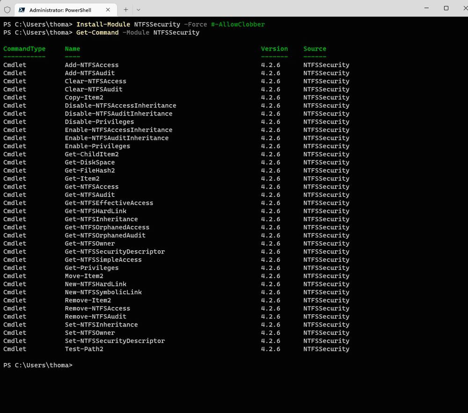Viewport: 468px width, 413px height.
Task: Click the #-AllowClobber comment text
Action: point(238,24)
